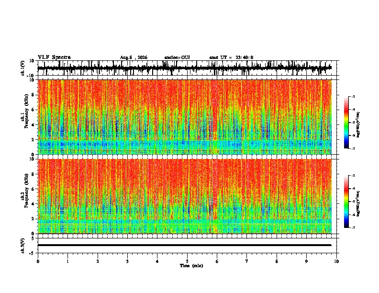
Task: Click the 'ch.3(V)' axis label
Action: point(23,246)
